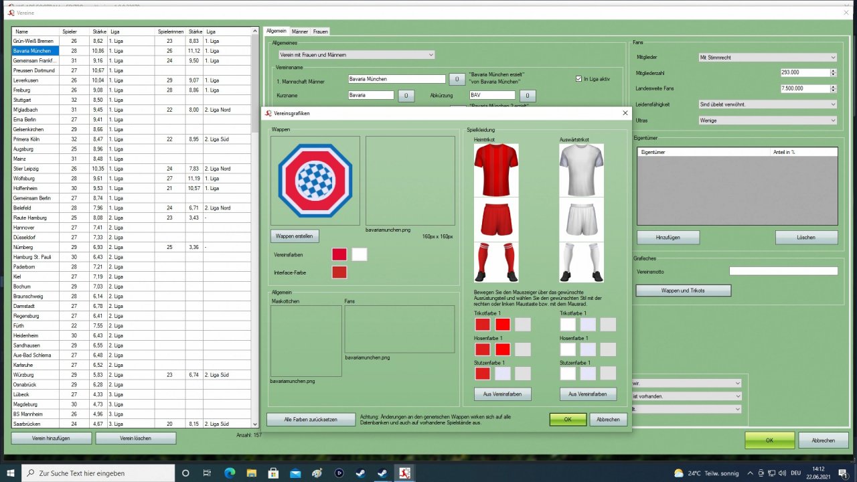Select 'Saarbrücken' in the club list
Viewport: 857px width, 482px height.
[x=35, y=424]
